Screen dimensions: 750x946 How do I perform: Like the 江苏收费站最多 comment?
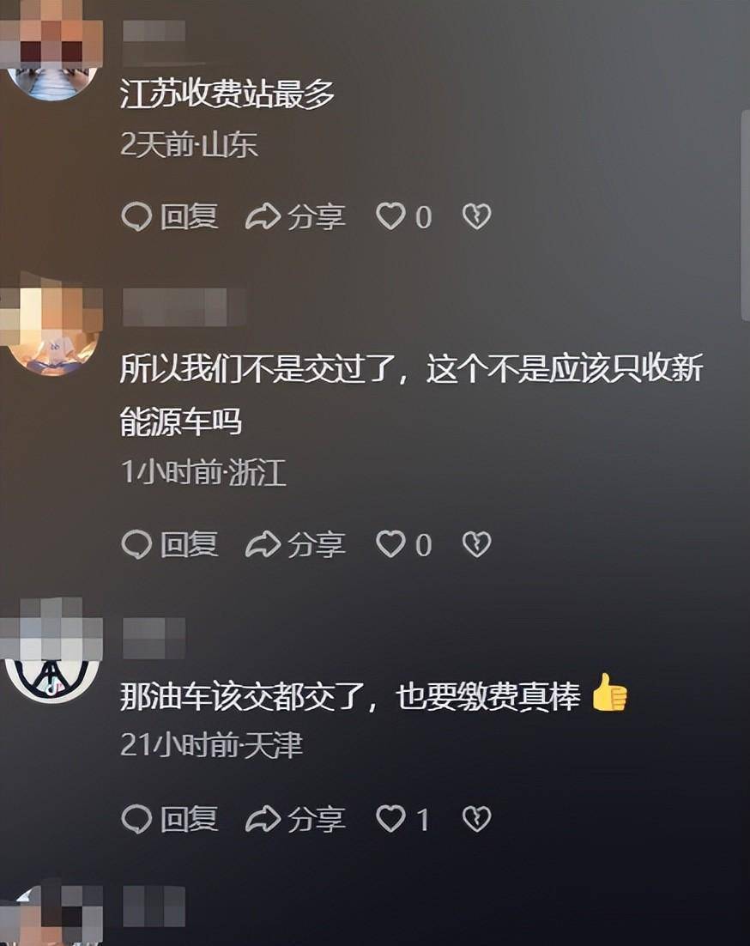[x=404, y=216]
